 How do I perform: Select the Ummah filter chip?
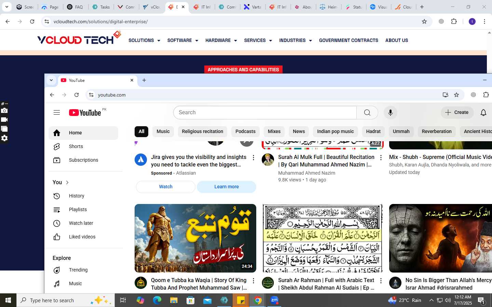pyautogui.click(x=401, y=132)
